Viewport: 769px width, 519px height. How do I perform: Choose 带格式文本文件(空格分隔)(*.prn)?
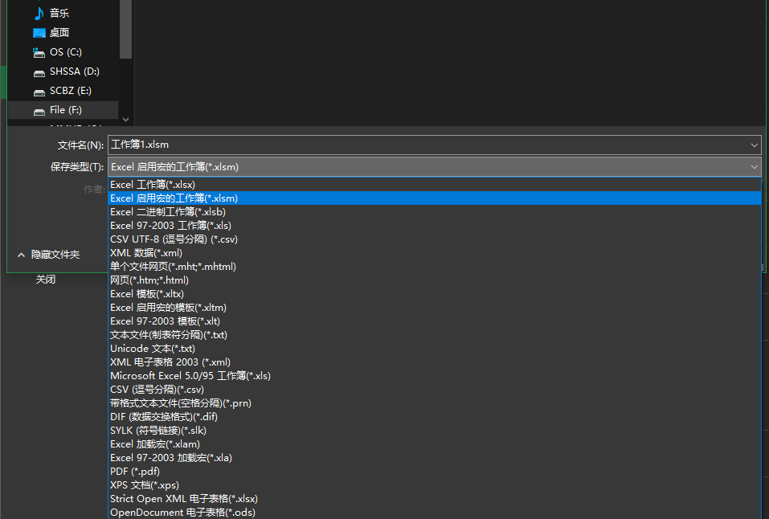tap(435, 403)
